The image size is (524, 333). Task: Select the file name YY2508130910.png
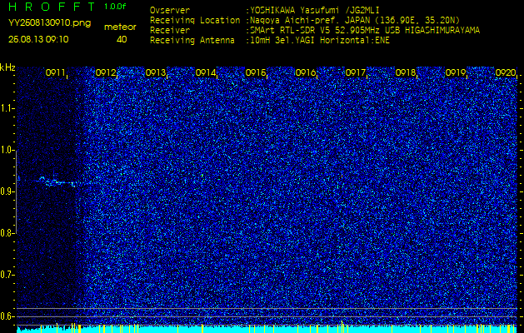pos(49,23)
